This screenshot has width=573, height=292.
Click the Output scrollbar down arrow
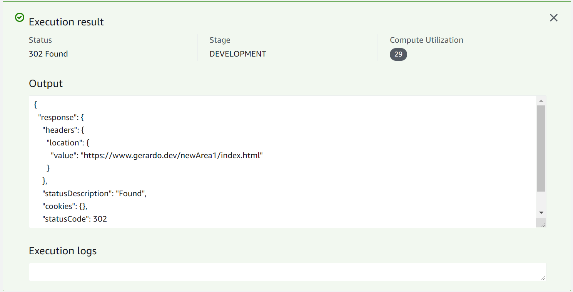tap(541, 212)
